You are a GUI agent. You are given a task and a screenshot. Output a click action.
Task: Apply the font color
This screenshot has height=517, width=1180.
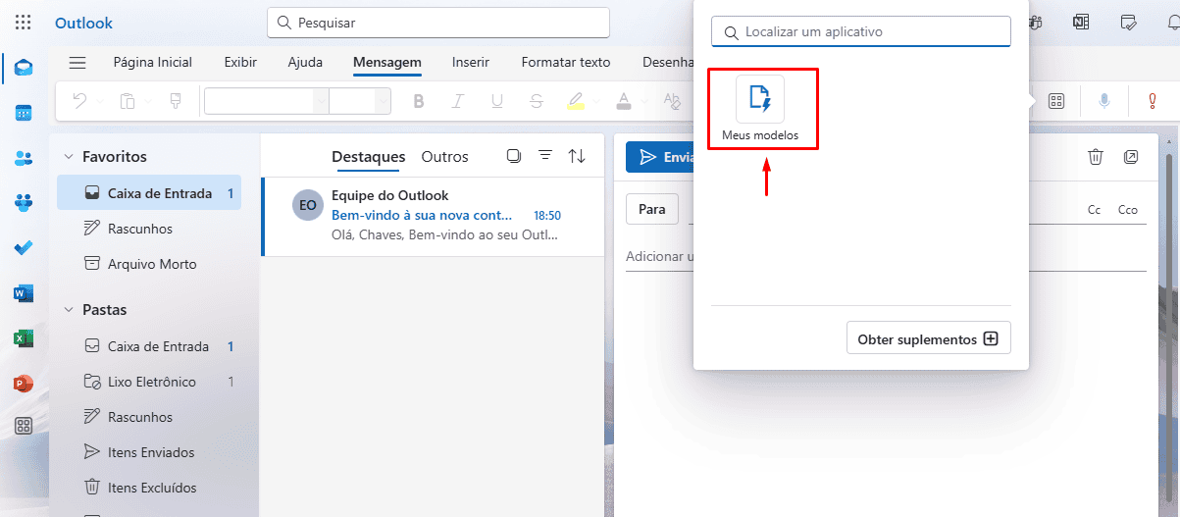tap(623, 101)
